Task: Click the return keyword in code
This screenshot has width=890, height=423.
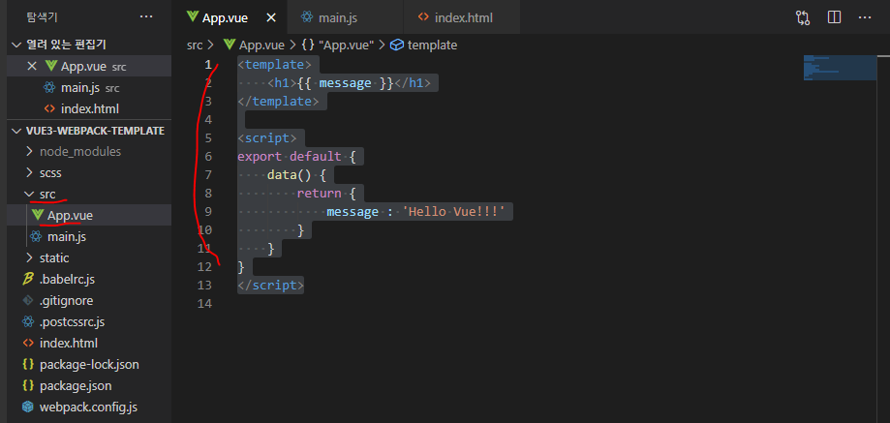Action: [x=319, y=194]
